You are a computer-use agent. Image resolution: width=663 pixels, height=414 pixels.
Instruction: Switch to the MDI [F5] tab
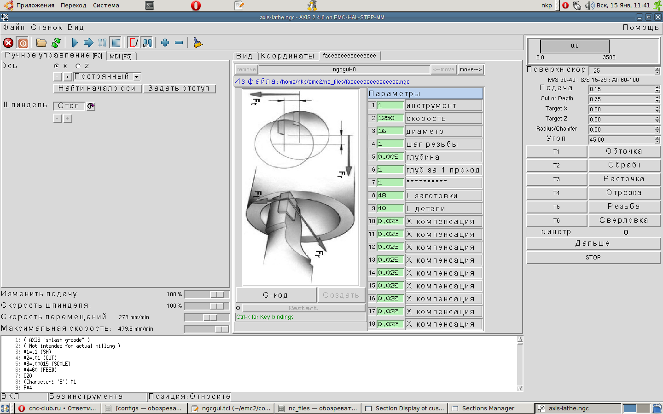coord(121,56)
